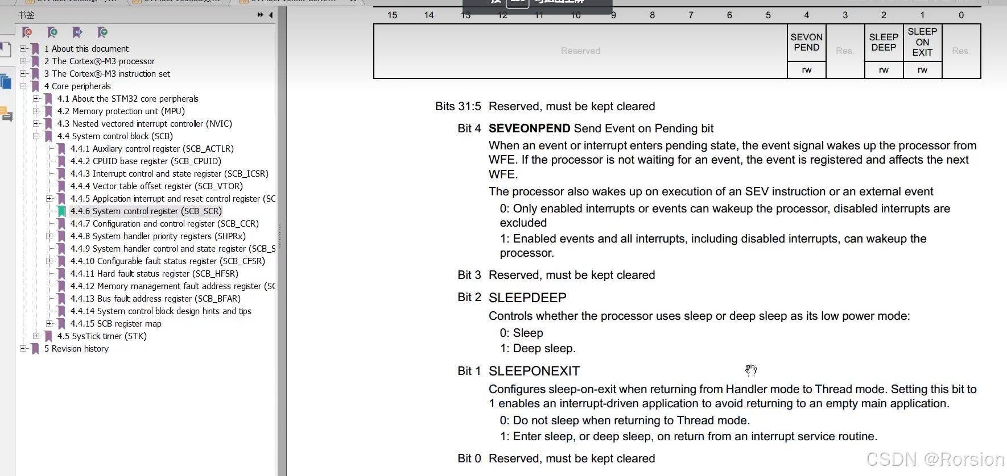Image resolution: width=1007 pixels, height=476 pixels.
Task: Click the 'SEVON PEND' field in register table
Action: pyautogui.click(x=807, y=43)
